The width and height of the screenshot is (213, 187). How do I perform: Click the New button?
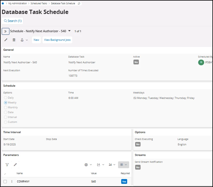[x=36, y=40]
